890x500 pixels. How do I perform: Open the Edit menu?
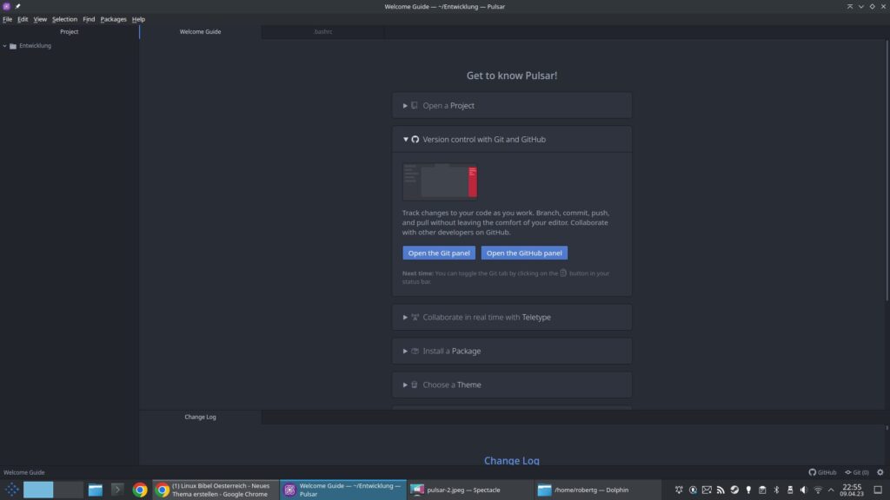[x=22, y=19]
